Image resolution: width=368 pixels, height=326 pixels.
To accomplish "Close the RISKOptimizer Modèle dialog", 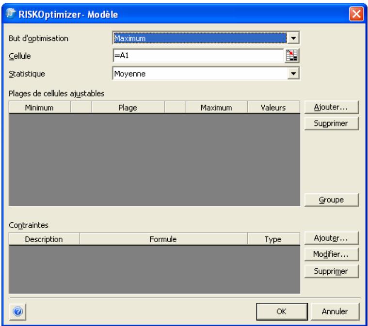I will click(356, 14).
